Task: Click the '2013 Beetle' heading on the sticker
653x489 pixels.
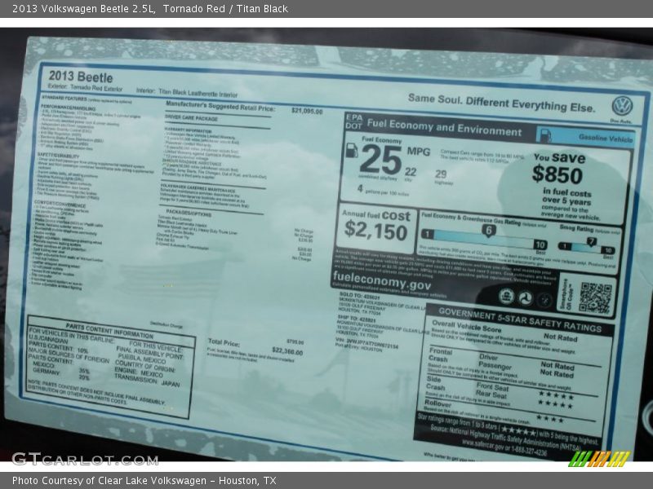Action: [x=80, y=77]
